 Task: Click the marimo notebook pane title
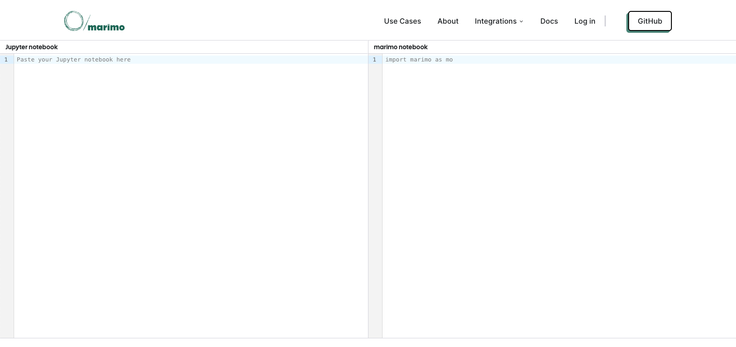[x=400, y=47]
